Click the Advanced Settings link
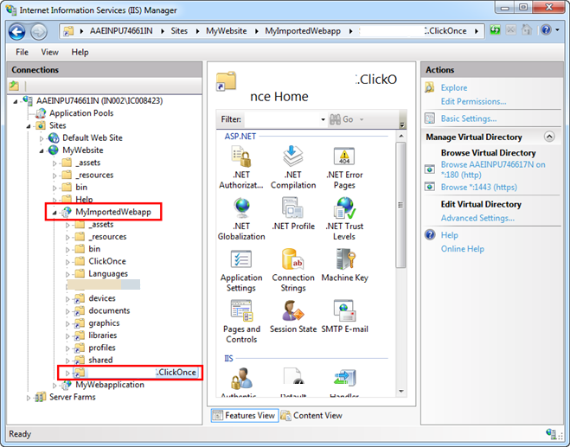 [x=477, y=218]
